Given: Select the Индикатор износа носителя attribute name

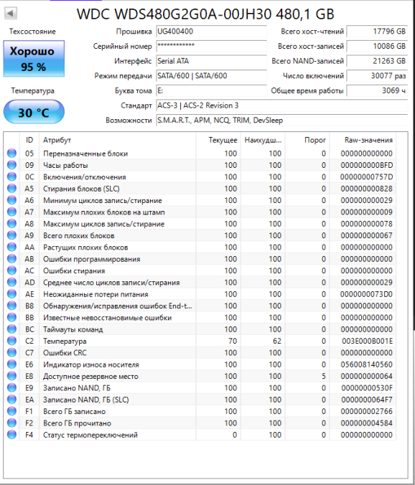Looking at the screenshot, I should 91,364.
